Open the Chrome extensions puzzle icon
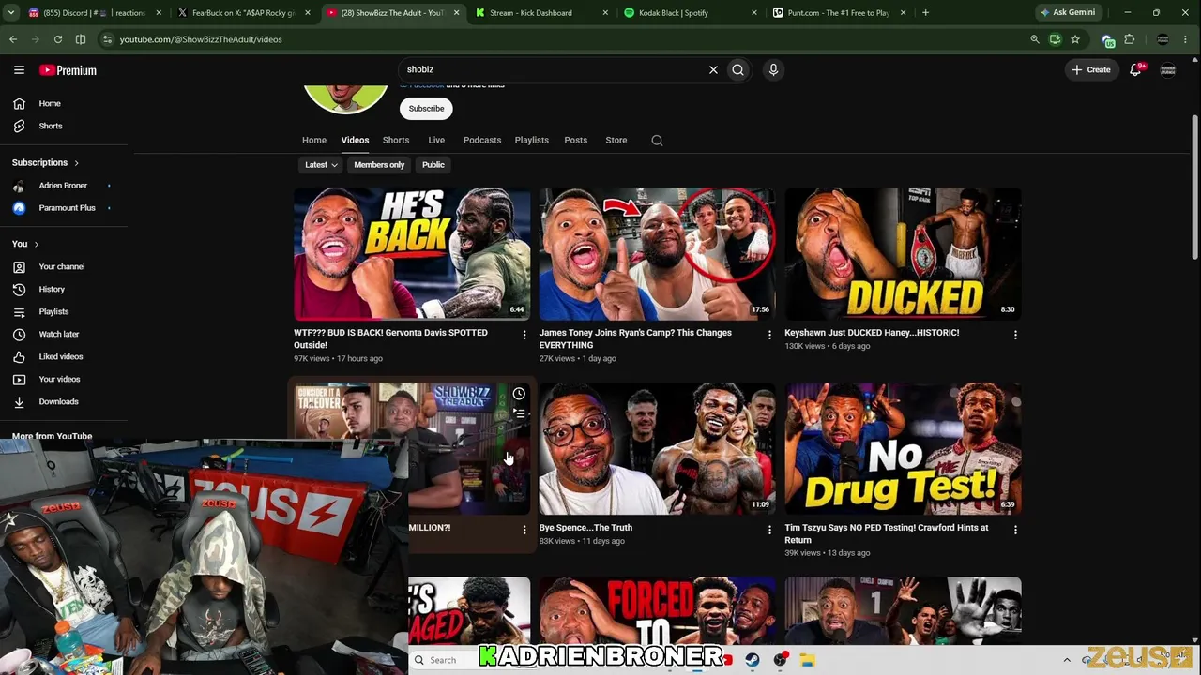The width and height of the screenshot is (1201, 675). (1130, 39)
